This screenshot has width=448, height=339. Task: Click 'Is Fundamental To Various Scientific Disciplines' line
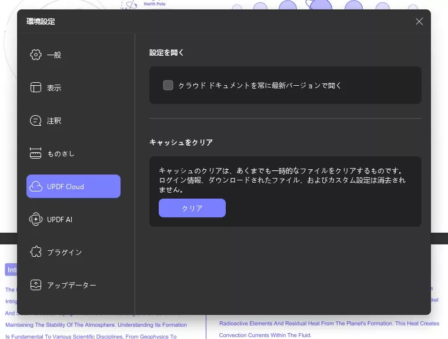tap(91, 337)
